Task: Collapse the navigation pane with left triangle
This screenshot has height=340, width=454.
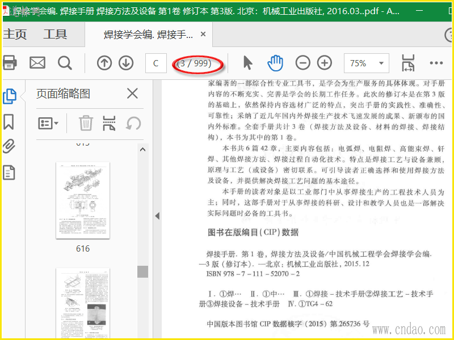Action: pos(157,216)
